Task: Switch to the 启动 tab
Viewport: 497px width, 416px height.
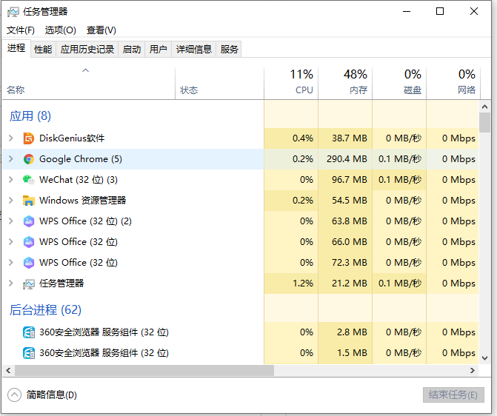Action: pyautogui.click(x=132, y=49)
